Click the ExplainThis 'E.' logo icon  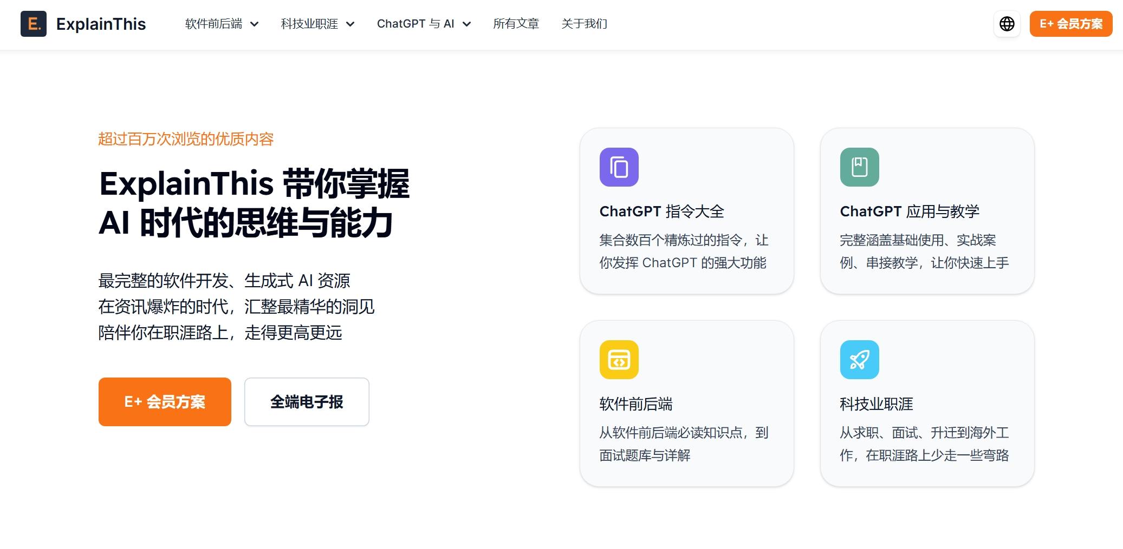34,24
